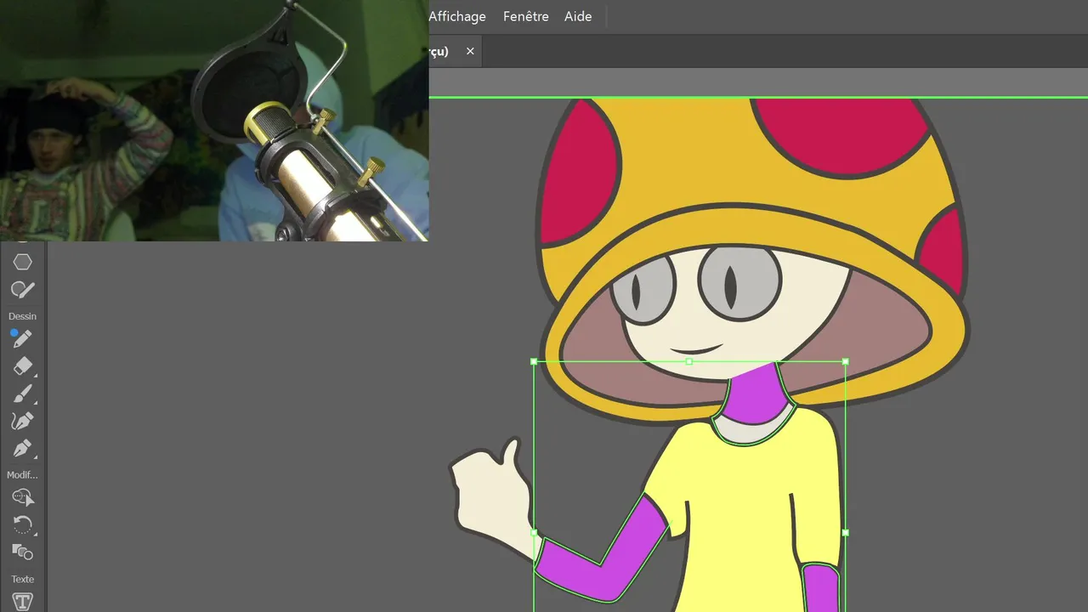1088x612 pixels.
Task: Select the Curvature pen tool
Action: (x=22, y=421)
